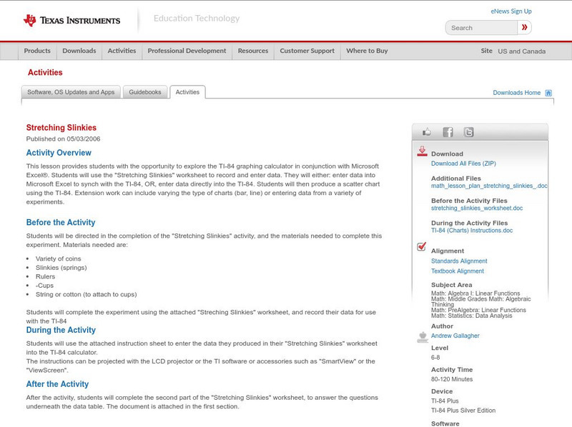This screenshot has height=427, width=572.
Task: Go to Downloads Home link
Action: (516, 93)
